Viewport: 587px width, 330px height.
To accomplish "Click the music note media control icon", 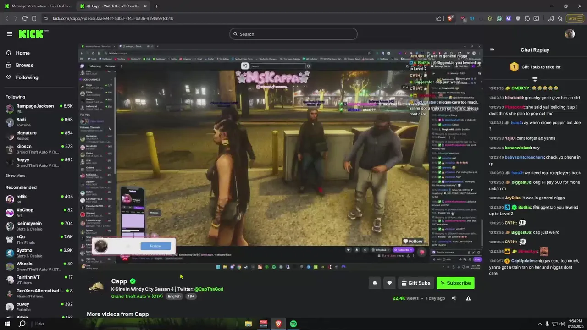I will coord(551,18).
